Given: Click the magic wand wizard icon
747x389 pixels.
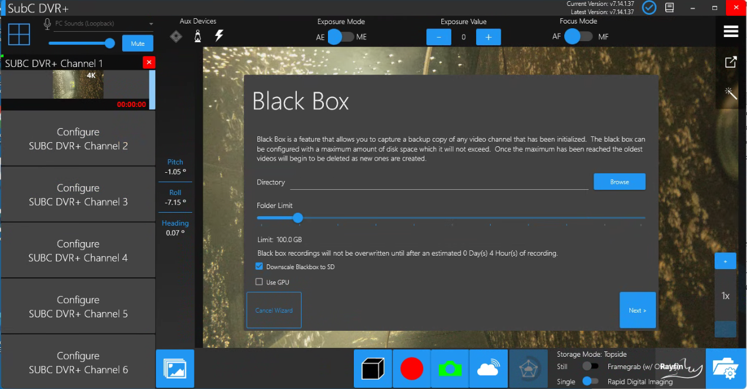Looking at the screenshot, I should [731, 92].
